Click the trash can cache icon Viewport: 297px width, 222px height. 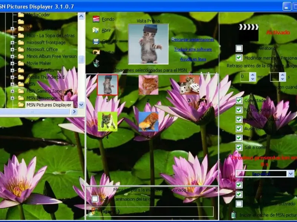click(x=234, y=215)
